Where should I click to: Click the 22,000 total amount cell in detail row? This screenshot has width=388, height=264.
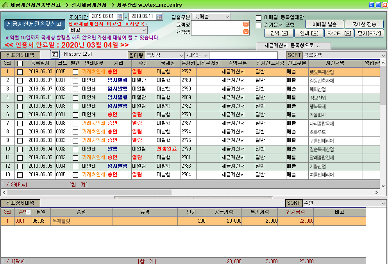pyautogui.click(x=295, y=221)
